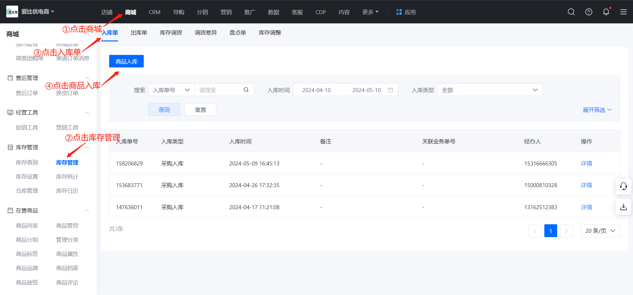Screen dimensions: 633x295
Task: Open 库存日历 in sidebar
Action: pos(67,191)
